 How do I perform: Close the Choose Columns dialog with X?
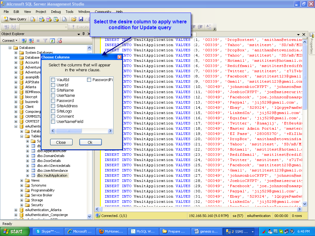(x=119, y=57)
